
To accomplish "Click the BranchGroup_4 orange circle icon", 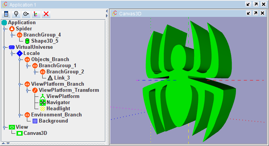I will pyautogui.click(x=20, y=35).
